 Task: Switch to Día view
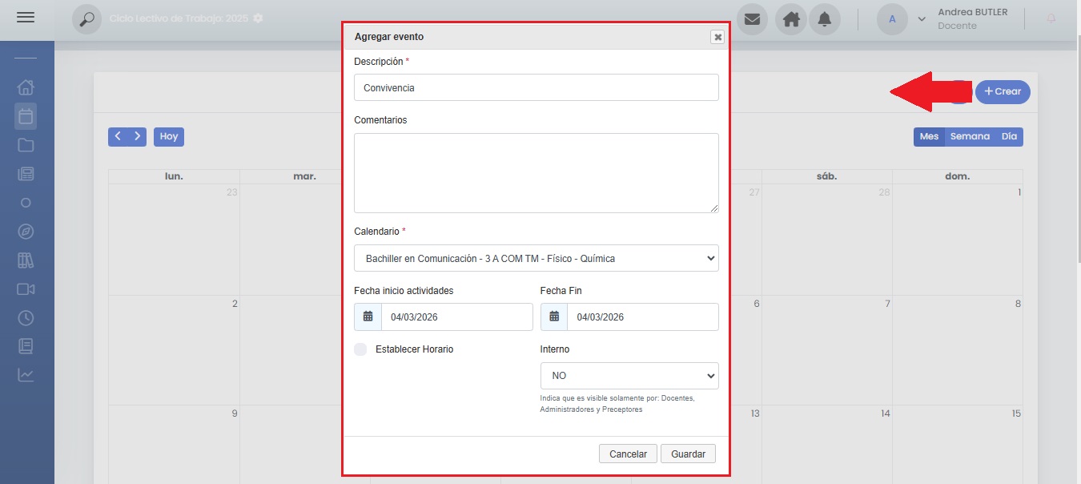click(x=1009, y=136)
